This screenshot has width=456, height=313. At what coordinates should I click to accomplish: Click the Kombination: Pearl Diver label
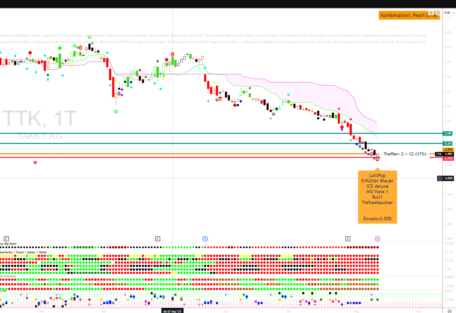pos(409,15)
